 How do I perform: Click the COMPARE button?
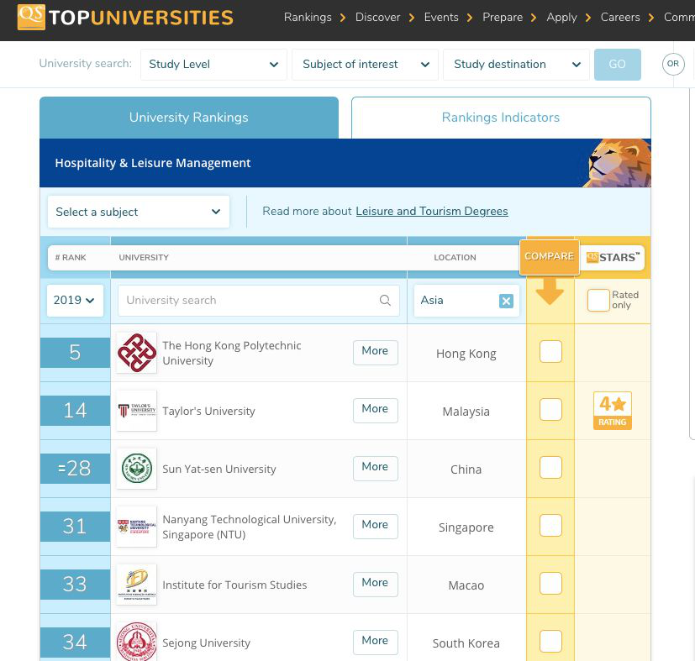549,257
